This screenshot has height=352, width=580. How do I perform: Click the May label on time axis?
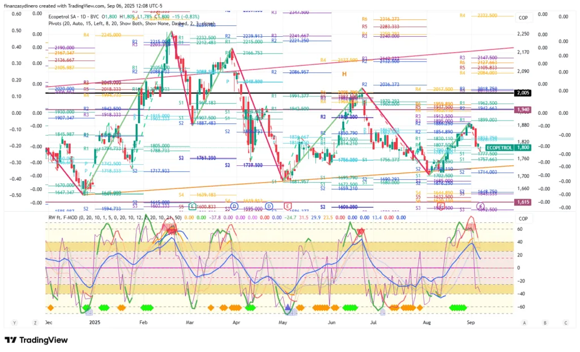283,323
